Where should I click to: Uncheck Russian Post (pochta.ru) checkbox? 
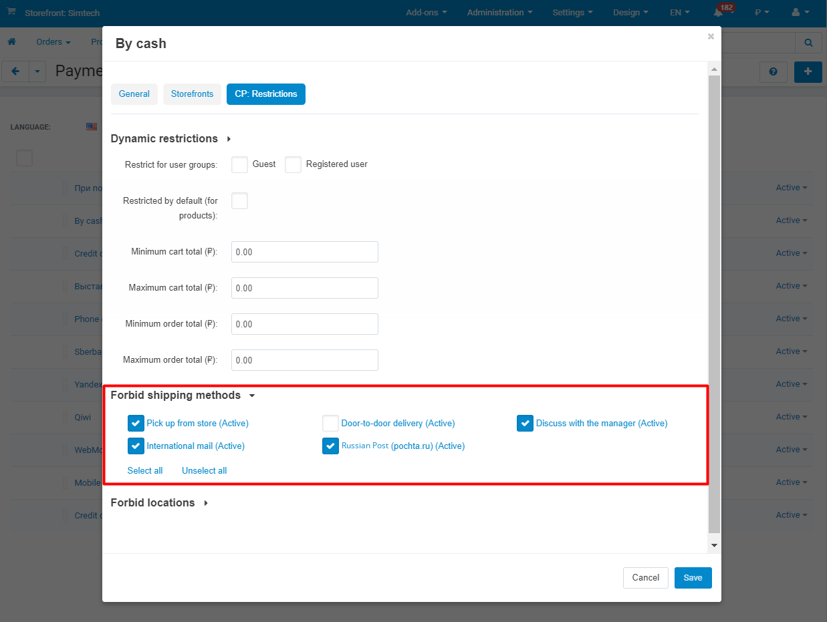coord(330,446)
